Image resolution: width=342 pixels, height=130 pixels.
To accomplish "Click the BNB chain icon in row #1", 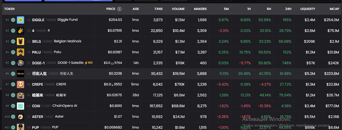I will pyautogui.click(x=13, y=20).
